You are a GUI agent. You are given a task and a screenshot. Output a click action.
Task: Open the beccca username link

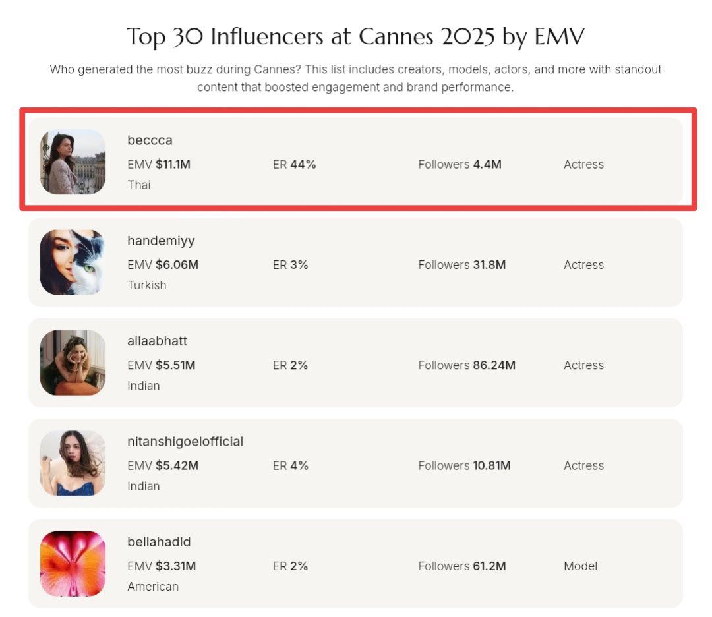(150, 140)
